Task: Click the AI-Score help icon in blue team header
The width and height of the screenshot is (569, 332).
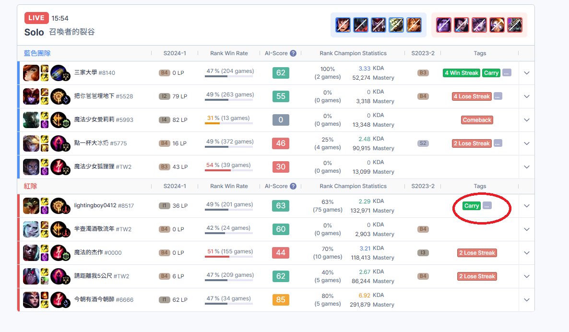Action: [293, 53]
